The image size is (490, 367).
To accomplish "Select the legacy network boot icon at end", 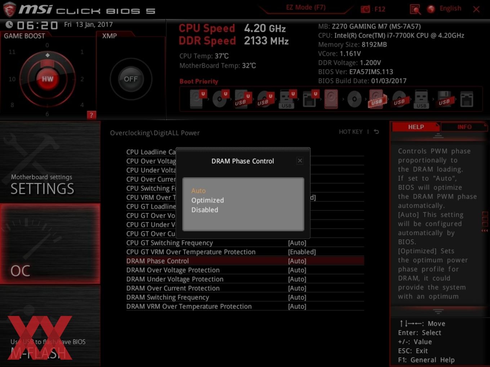I will (467, 99).
